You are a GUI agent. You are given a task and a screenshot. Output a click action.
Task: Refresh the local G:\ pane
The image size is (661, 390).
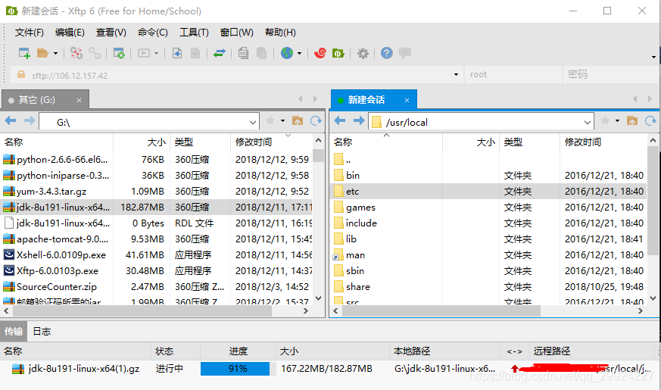tap(316, 121)
